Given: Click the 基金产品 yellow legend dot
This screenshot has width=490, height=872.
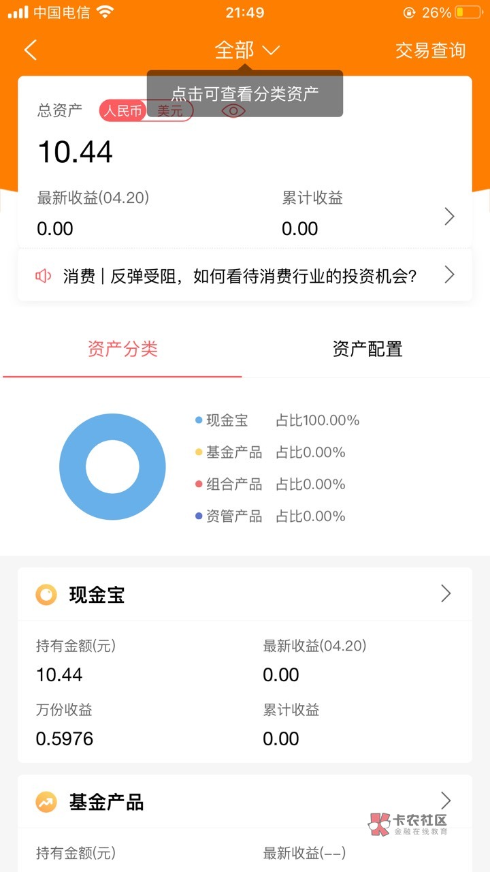Looking at the screenshot, I should 199,452.
